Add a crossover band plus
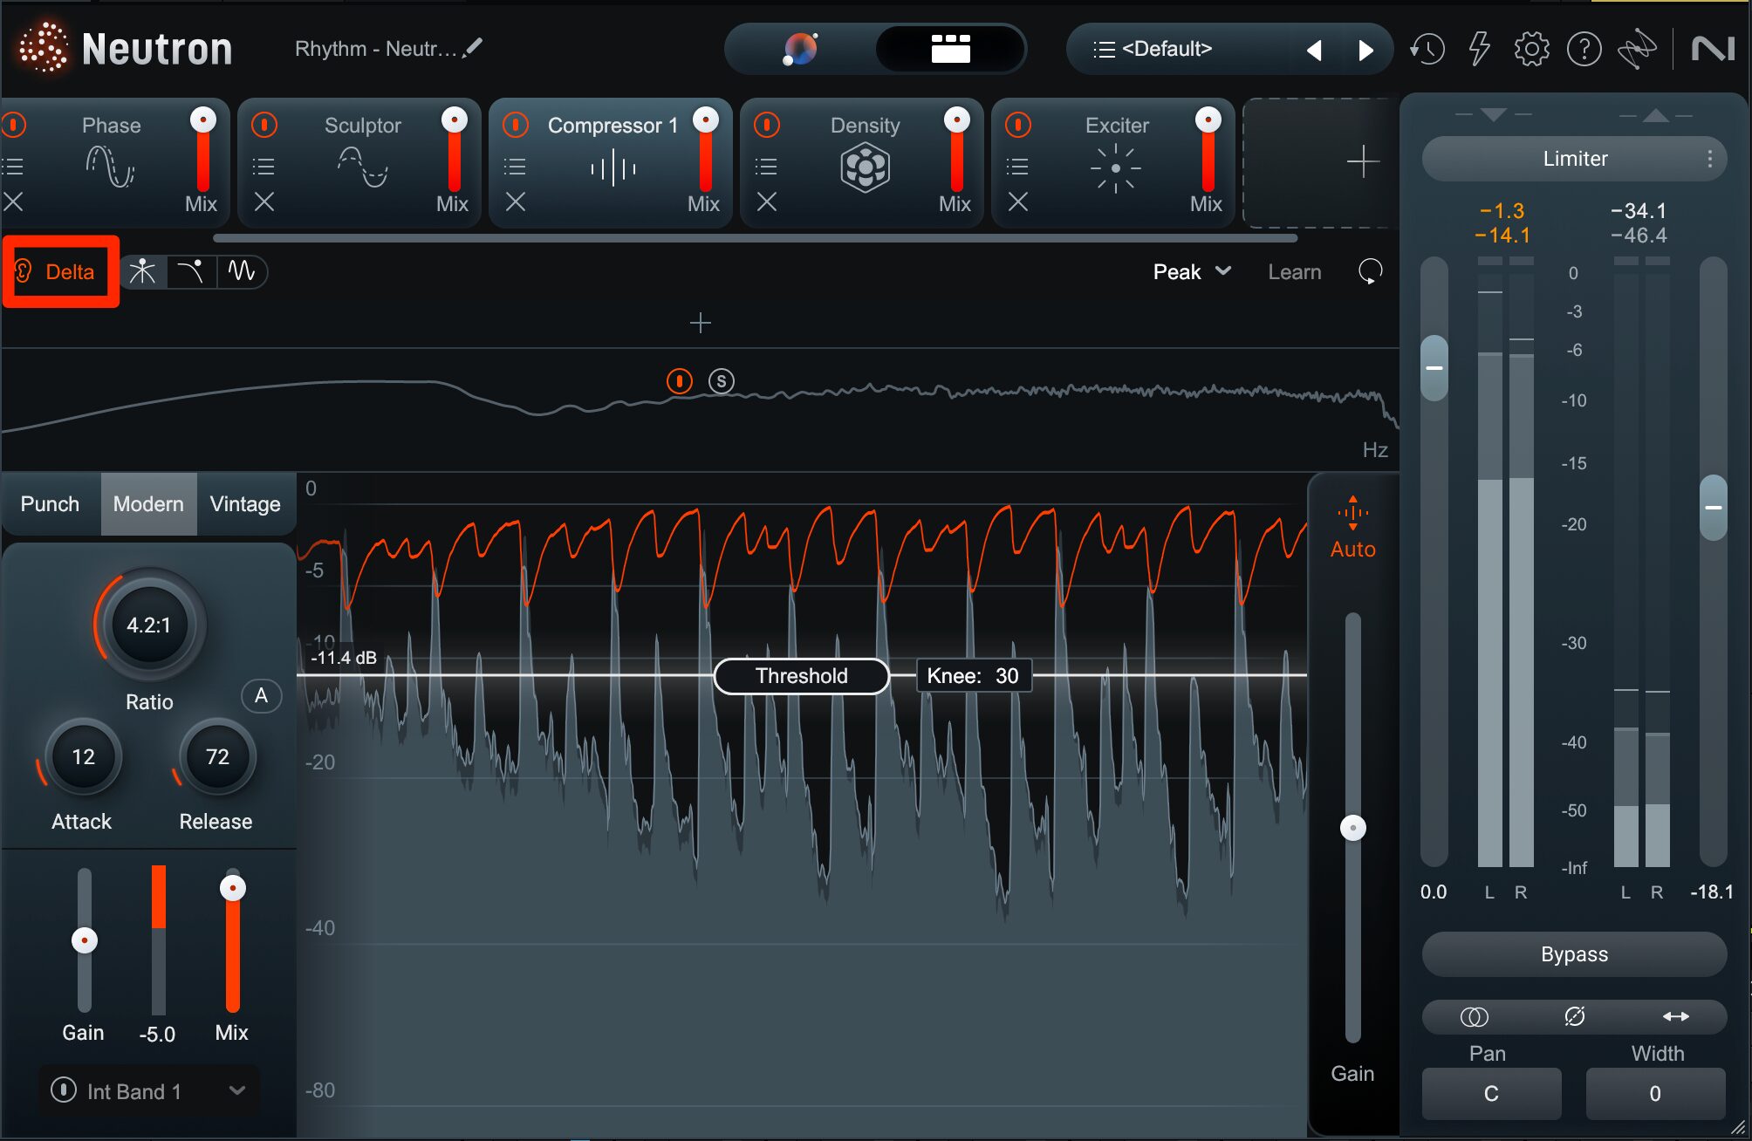 click(700, 324)
